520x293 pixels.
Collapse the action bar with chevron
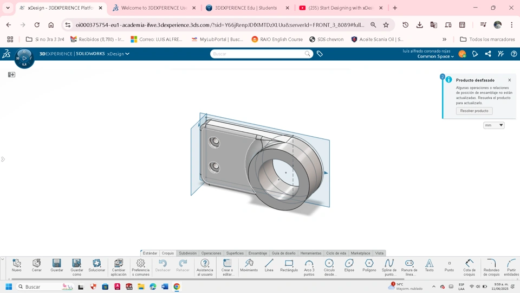click(x=3, y=259)
